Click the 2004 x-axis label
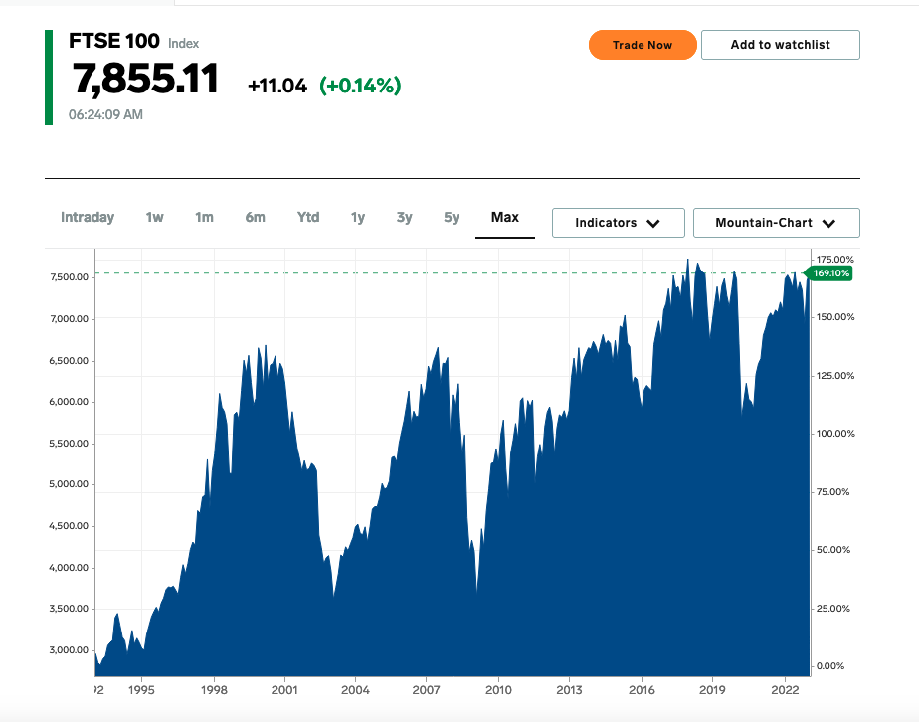The width and height of the screenshot is (919, 722). (355, 690)
